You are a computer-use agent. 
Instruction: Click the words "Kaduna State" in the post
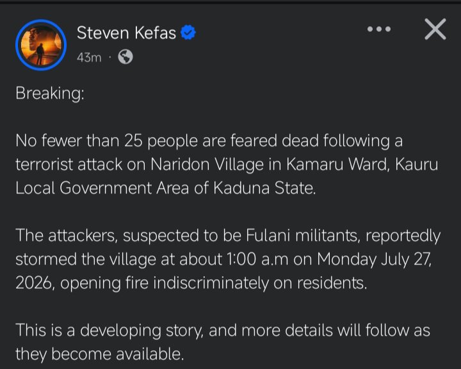point(264,188)
